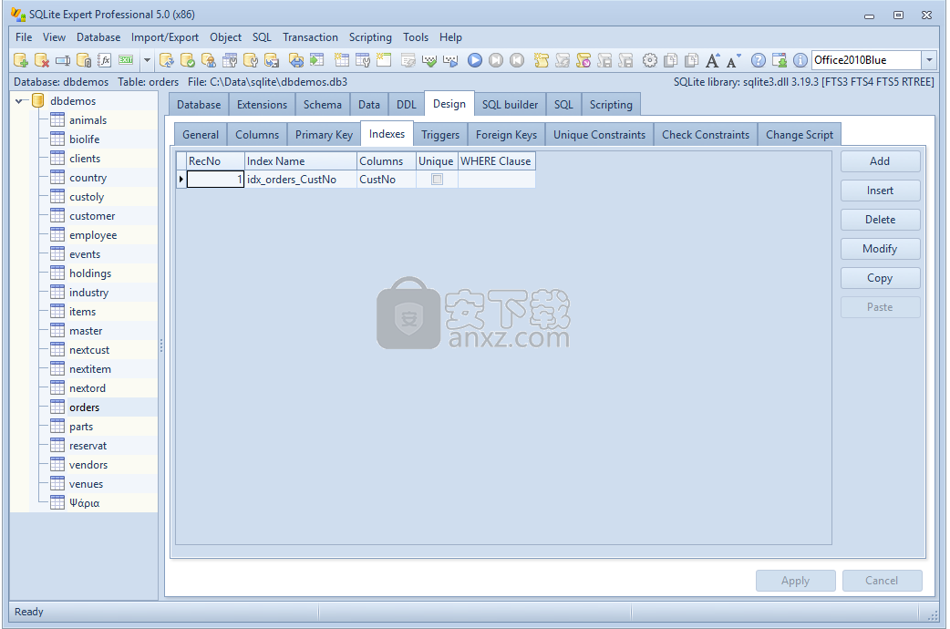The height and width of the screenshot is (629, 950).
Task: Show the Foreign Keys sub-tab
Action: tap(507, 135)
